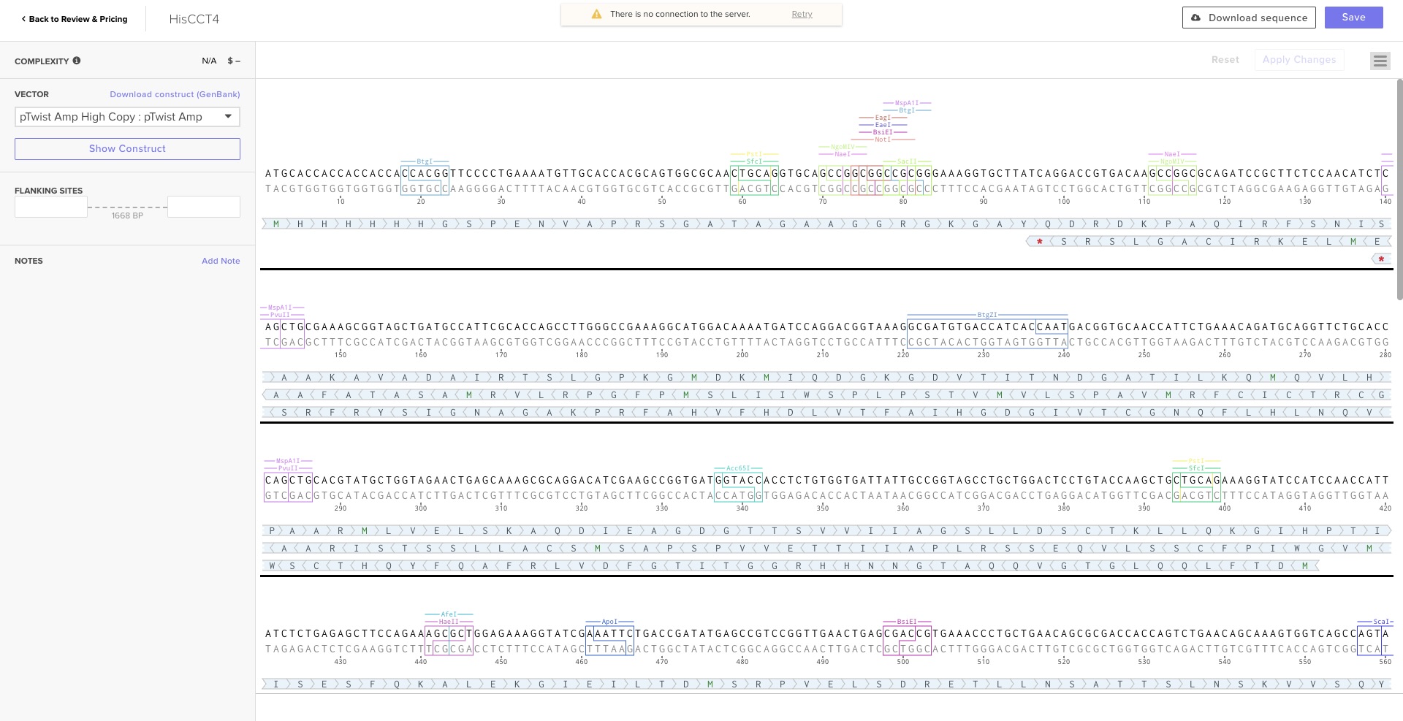Click the right flanking site field
Image resolution: width=1403 pixels, height=721 pixels.
coord(203,207)
